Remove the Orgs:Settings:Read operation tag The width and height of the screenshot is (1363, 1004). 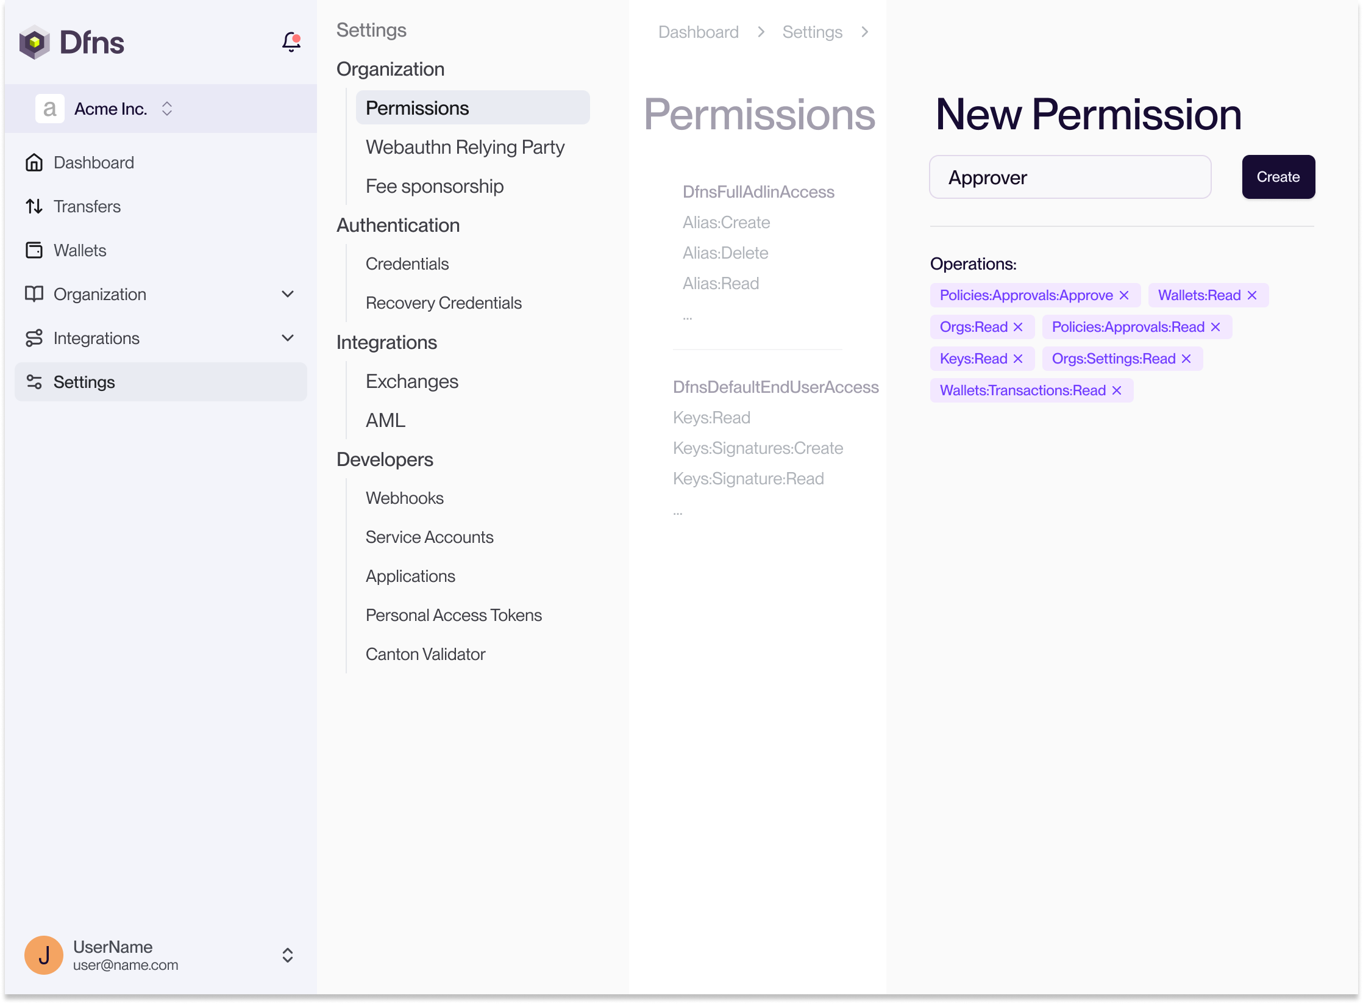click(x=1186, y=359)
